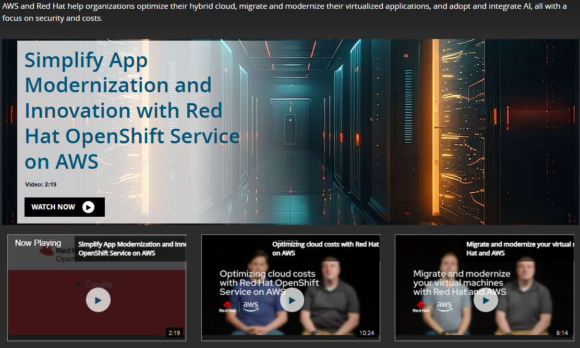Open the Migrate and modernize title overlay at thumbnail top
580x348 pixels.
[519, 248]
